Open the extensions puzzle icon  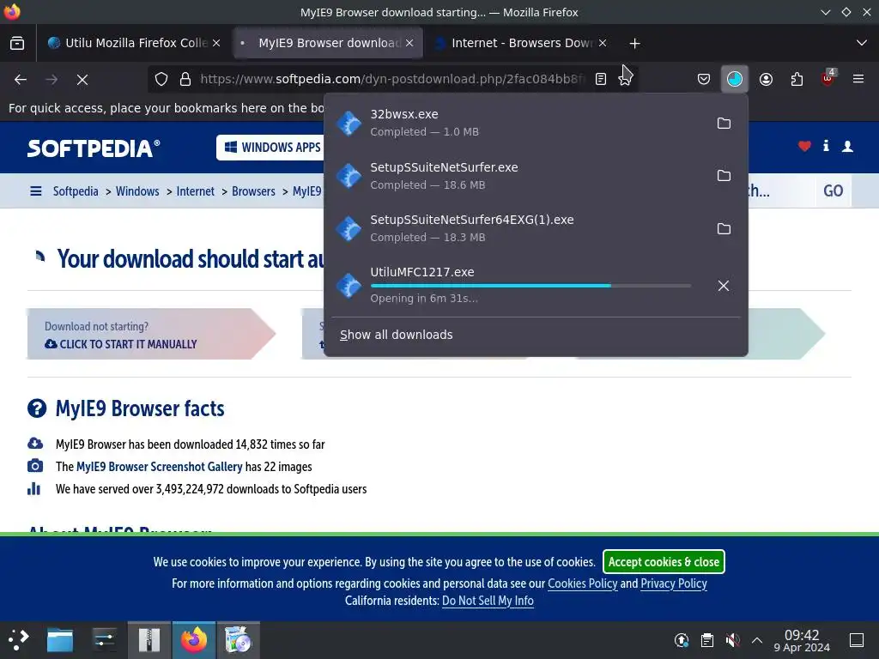coord(797,80)
